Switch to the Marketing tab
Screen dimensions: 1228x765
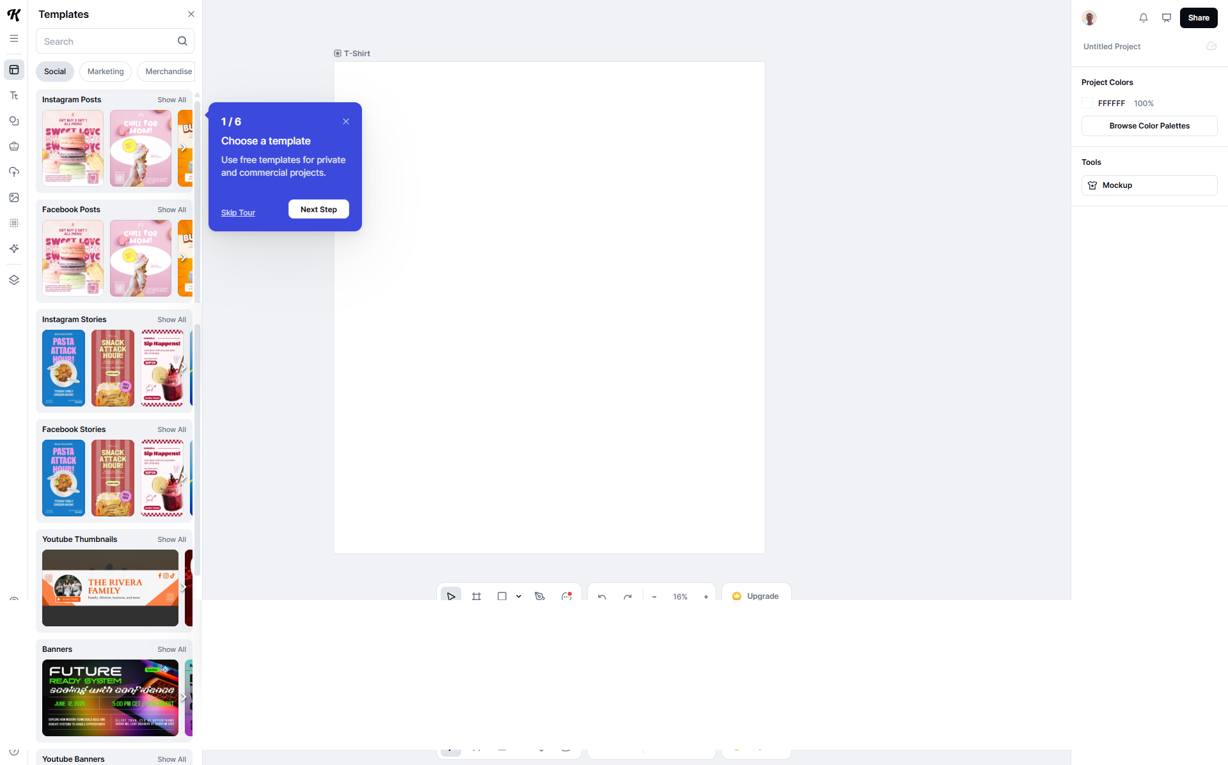point(106,72)
